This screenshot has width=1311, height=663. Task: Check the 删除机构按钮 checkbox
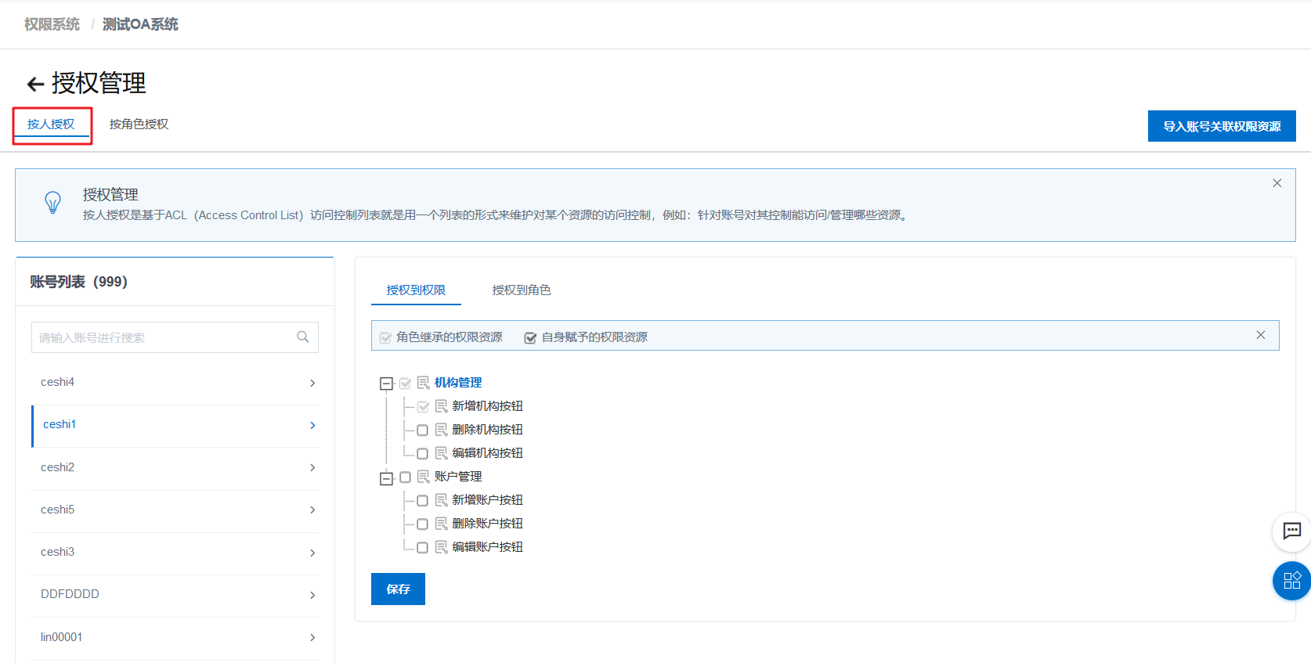[422, 431]
